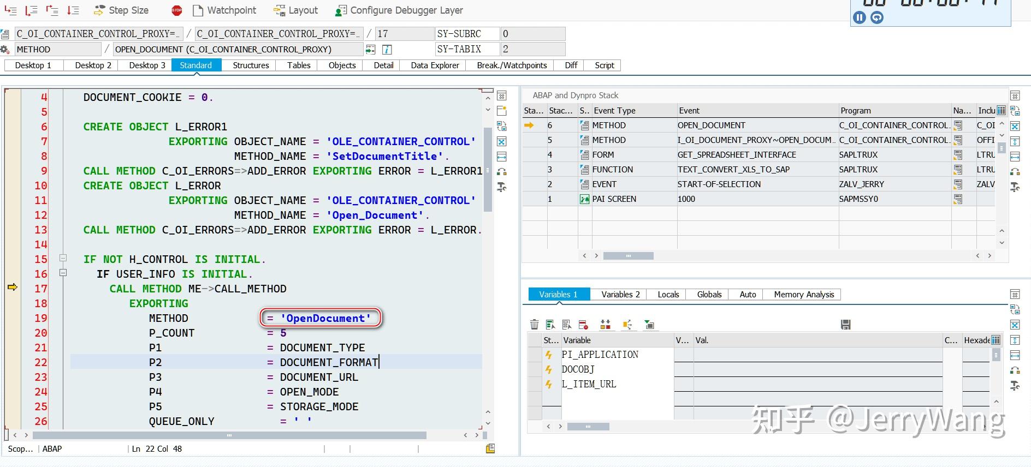This screenshot has width=1031, height=467.
Task: Click the blue info icon beside OPEN_DOCUMENT
Action: point(387,50)
